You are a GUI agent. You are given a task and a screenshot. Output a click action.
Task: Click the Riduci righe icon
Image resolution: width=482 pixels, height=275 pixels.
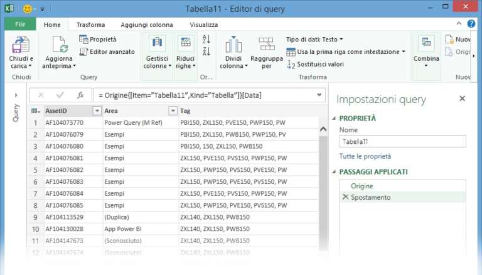point(186,43)
